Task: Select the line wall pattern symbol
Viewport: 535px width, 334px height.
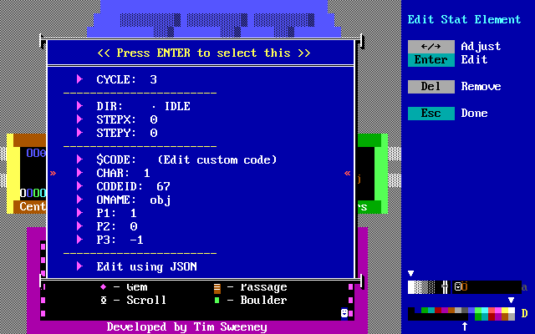Action: coord(446,287)
